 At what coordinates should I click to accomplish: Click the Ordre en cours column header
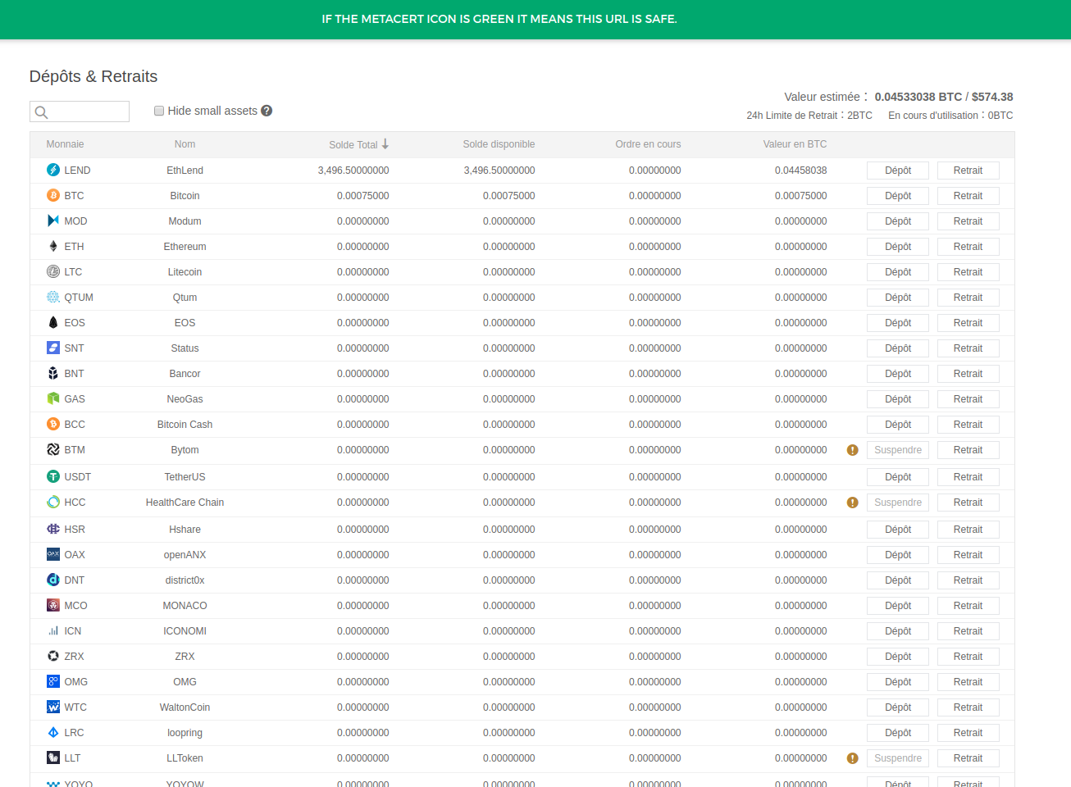coord(648,144)
